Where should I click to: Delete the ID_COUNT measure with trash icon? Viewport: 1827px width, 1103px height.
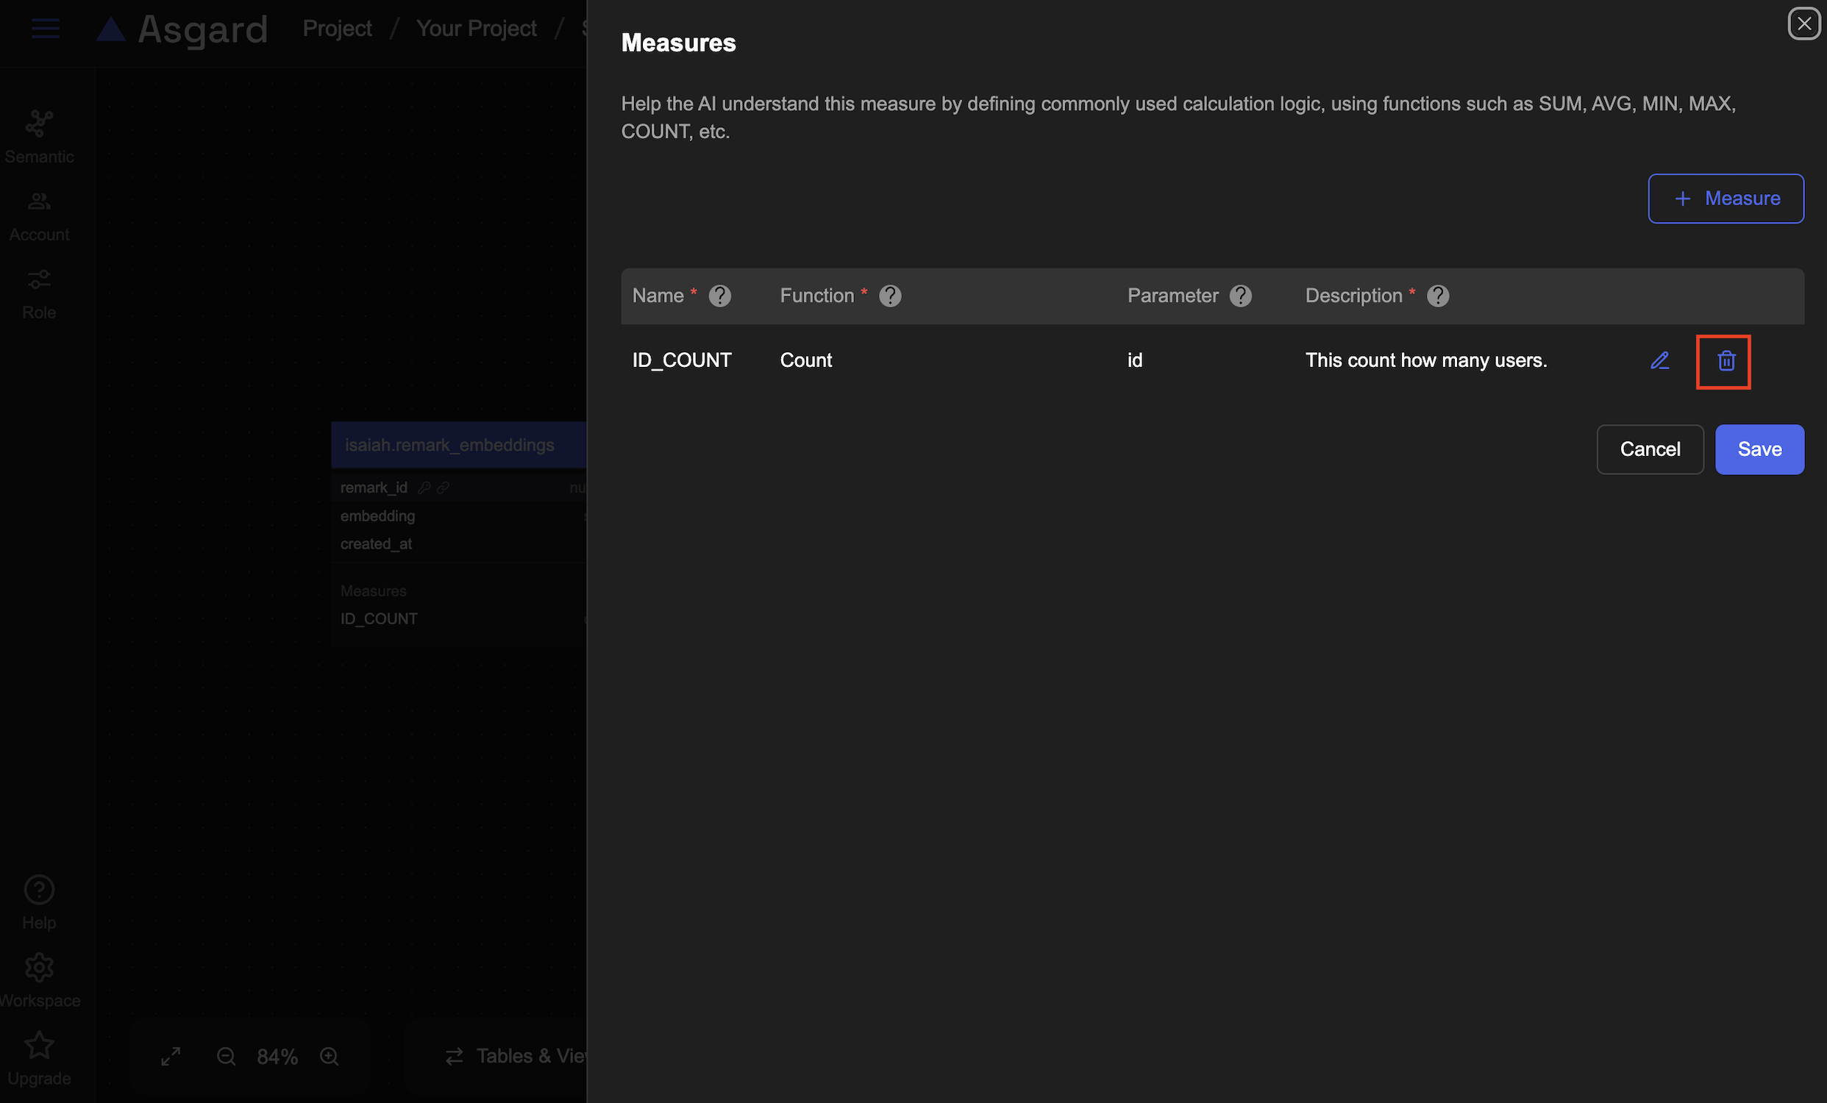(1725, 361)
